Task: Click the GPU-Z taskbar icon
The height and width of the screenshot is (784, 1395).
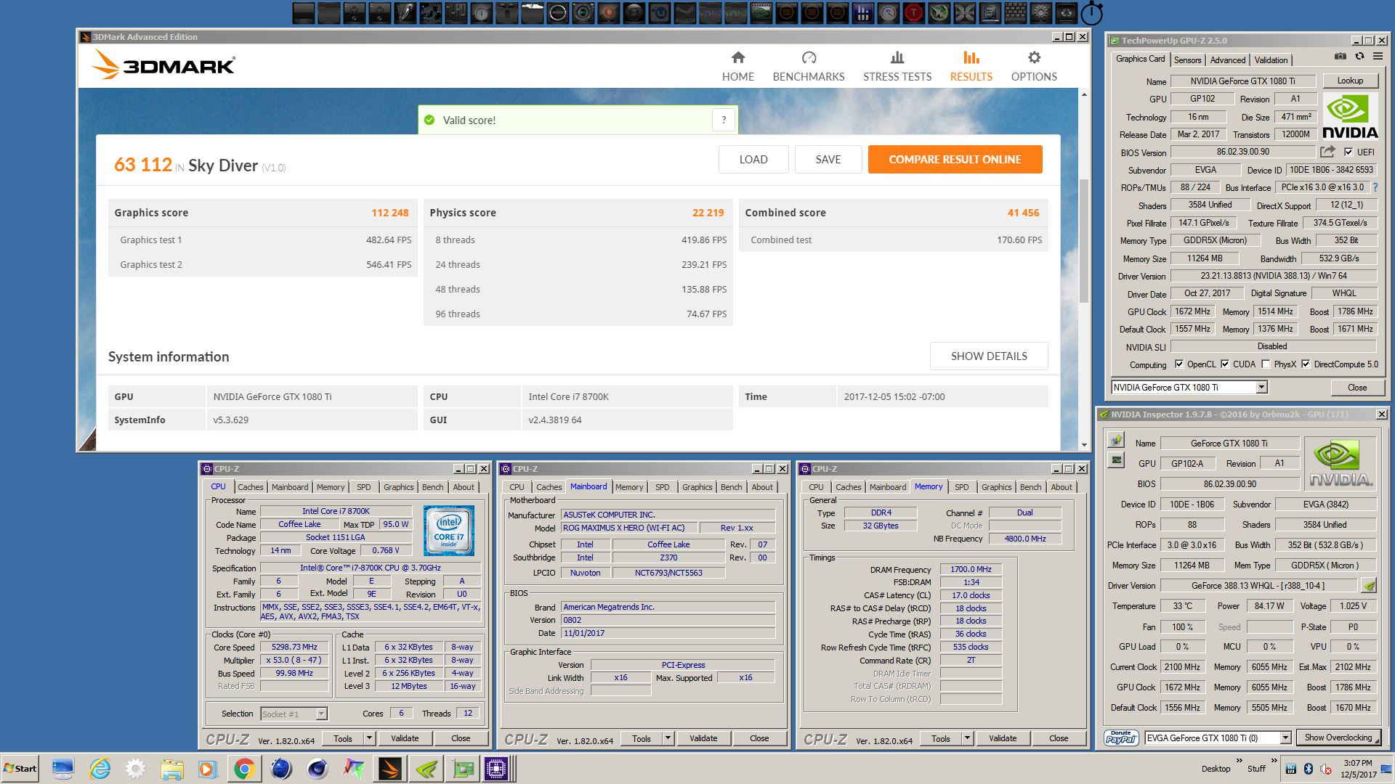Action: [x=463, y=769]
